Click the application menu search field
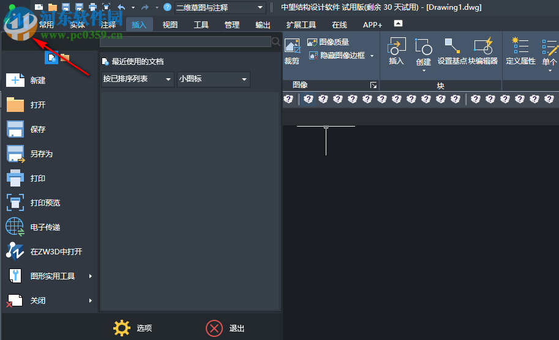Image resolution: width=559 pixels, height=340 pixels. click(x=186, y=42)
